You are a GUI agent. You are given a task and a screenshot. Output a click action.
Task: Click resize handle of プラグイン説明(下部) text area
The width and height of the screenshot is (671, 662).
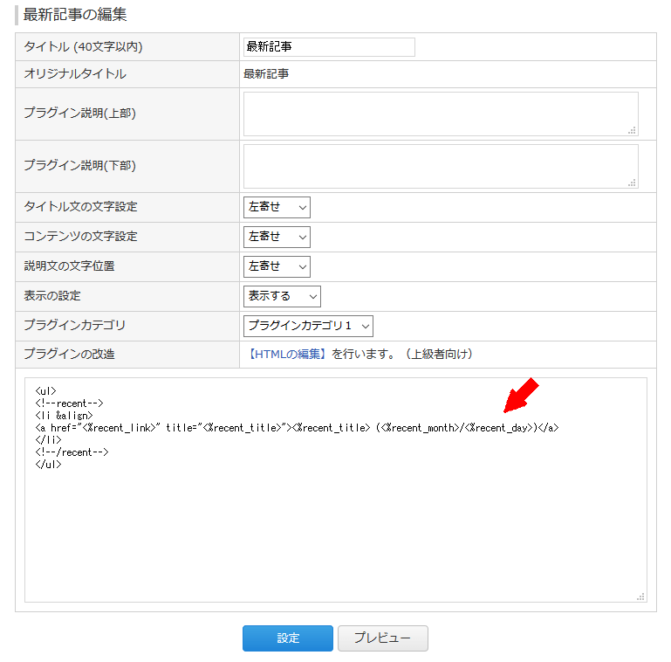632,183
